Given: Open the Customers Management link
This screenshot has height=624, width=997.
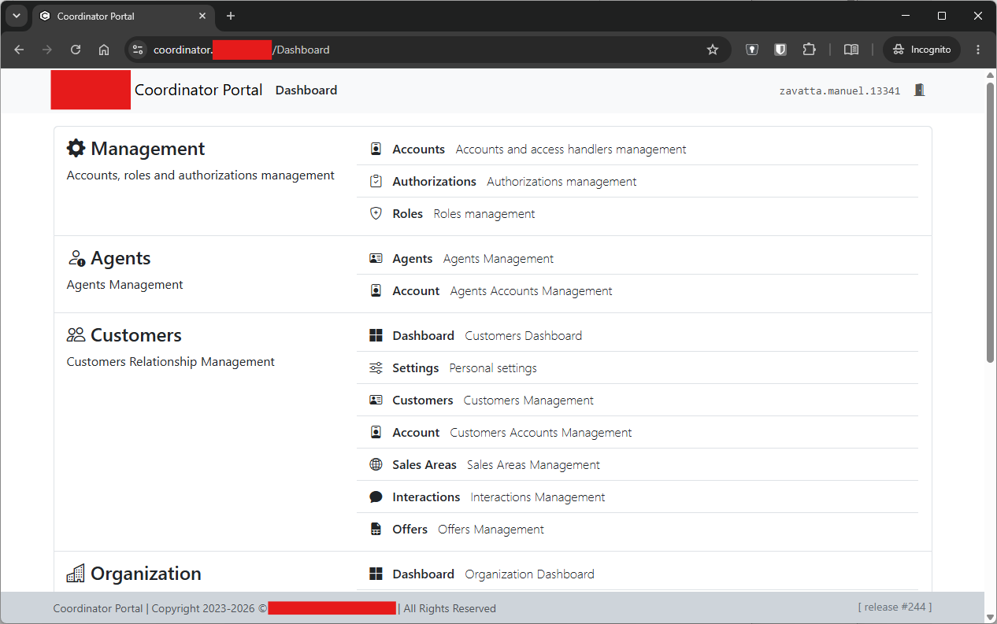Looking at the screenshot, I should pos(423,400).
